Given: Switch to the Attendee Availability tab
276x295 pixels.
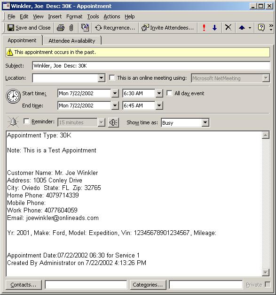Looking at the screenshot, I should (72, 41).
